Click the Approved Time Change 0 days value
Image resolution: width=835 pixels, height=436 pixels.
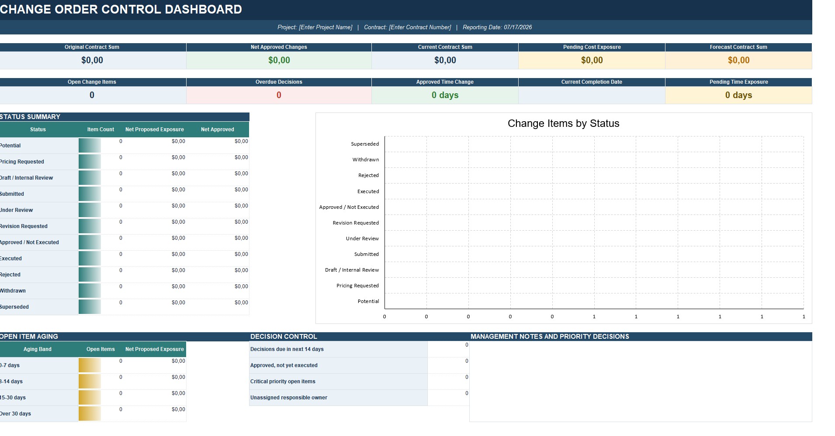pyautogui.click(x=445, y=95)
